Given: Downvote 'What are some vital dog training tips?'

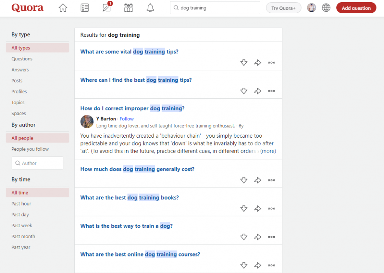Looking at the screenshot, I should pyautogui.click(x=244, y=62).
